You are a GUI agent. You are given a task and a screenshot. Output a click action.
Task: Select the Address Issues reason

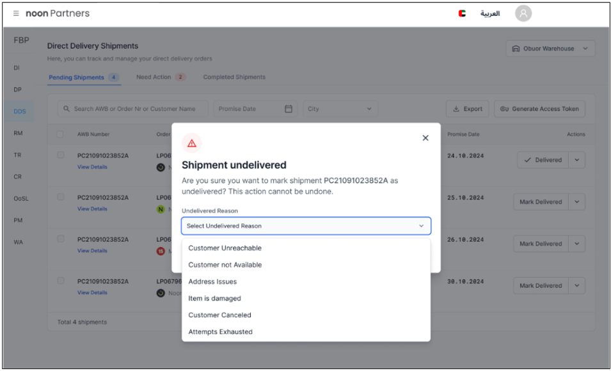[212, 281]
